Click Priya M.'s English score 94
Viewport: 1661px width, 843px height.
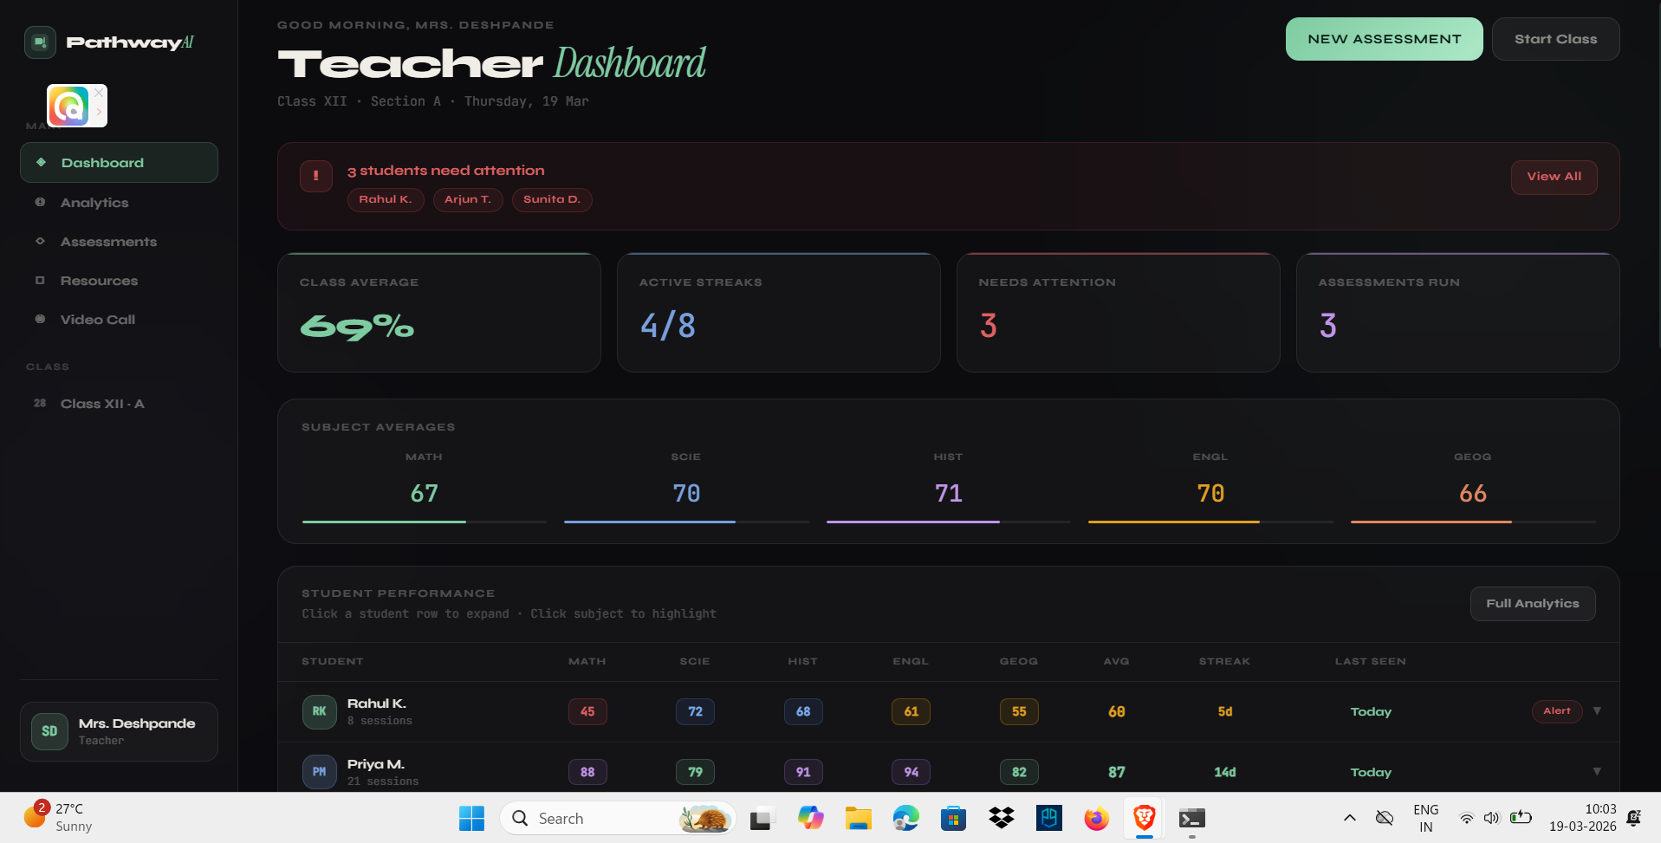(x=911, y=772)
